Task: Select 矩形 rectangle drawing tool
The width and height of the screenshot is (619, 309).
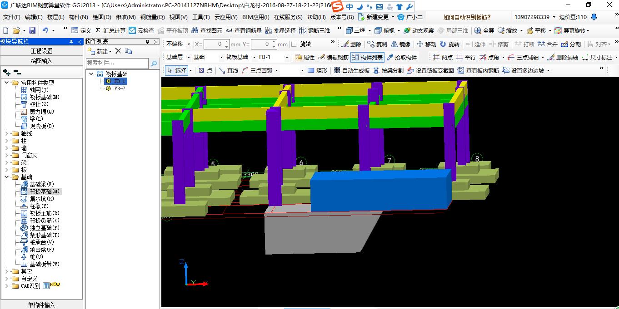Action: [x=317, y=70]
